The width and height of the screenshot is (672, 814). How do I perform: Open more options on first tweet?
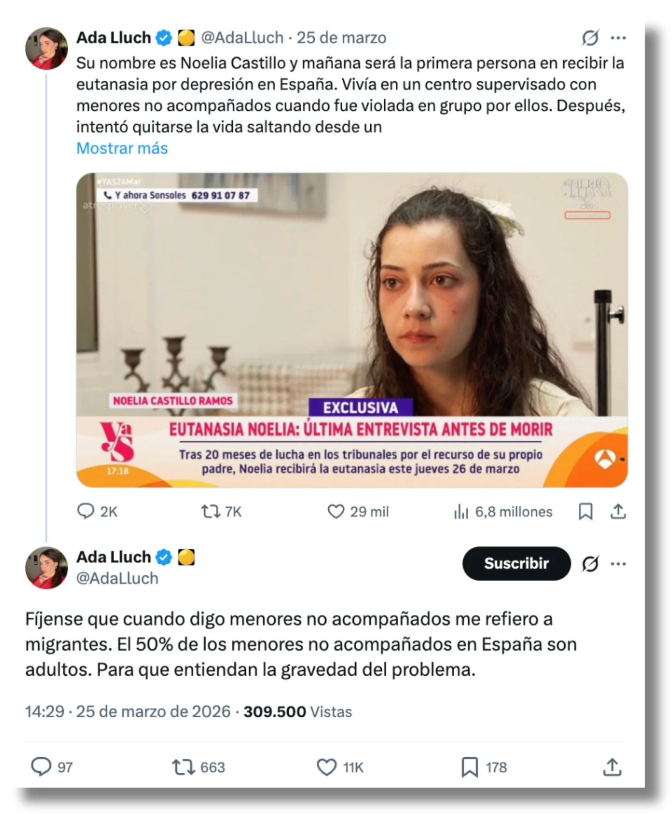pos(618,38)
